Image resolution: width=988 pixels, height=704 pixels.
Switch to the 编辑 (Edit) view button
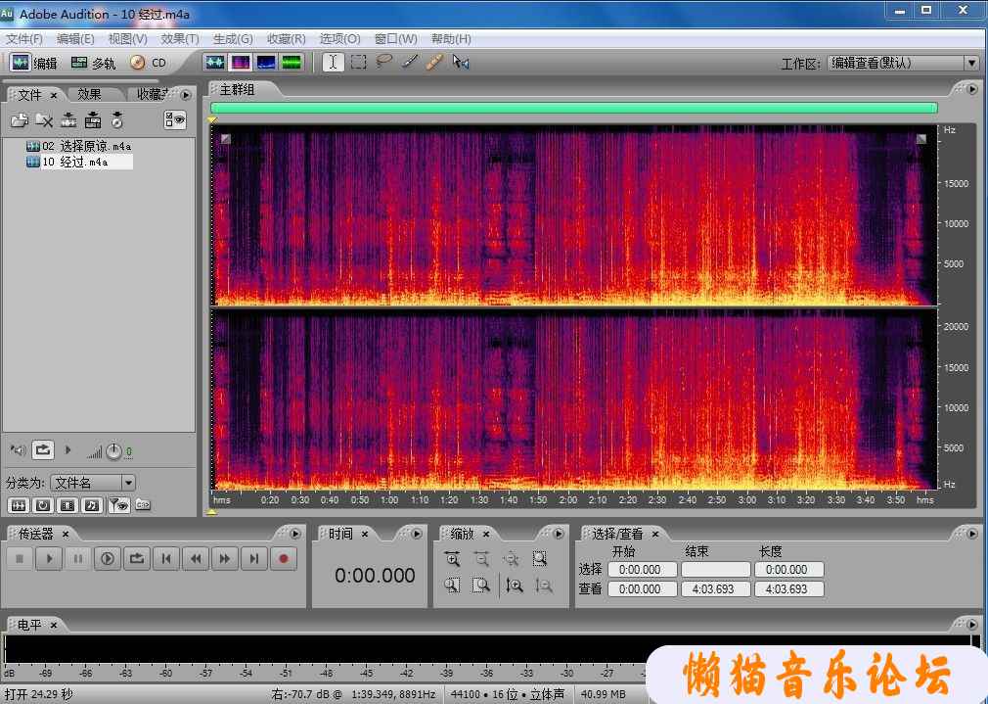34,63
